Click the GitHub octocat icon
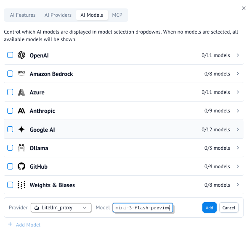Viewport: 252px width, 232px height. (x=21, y=166)
